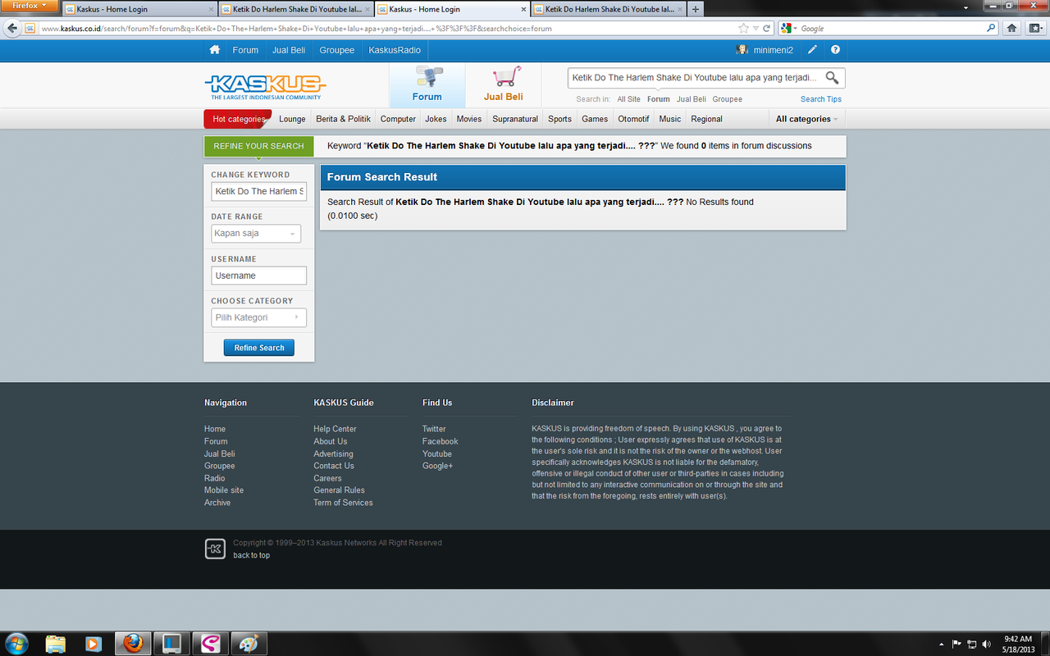Click the pencil edit icon near username
The height and width of the screenshot is (656, 1050).
pyautogui.click(x=812, y=50)
